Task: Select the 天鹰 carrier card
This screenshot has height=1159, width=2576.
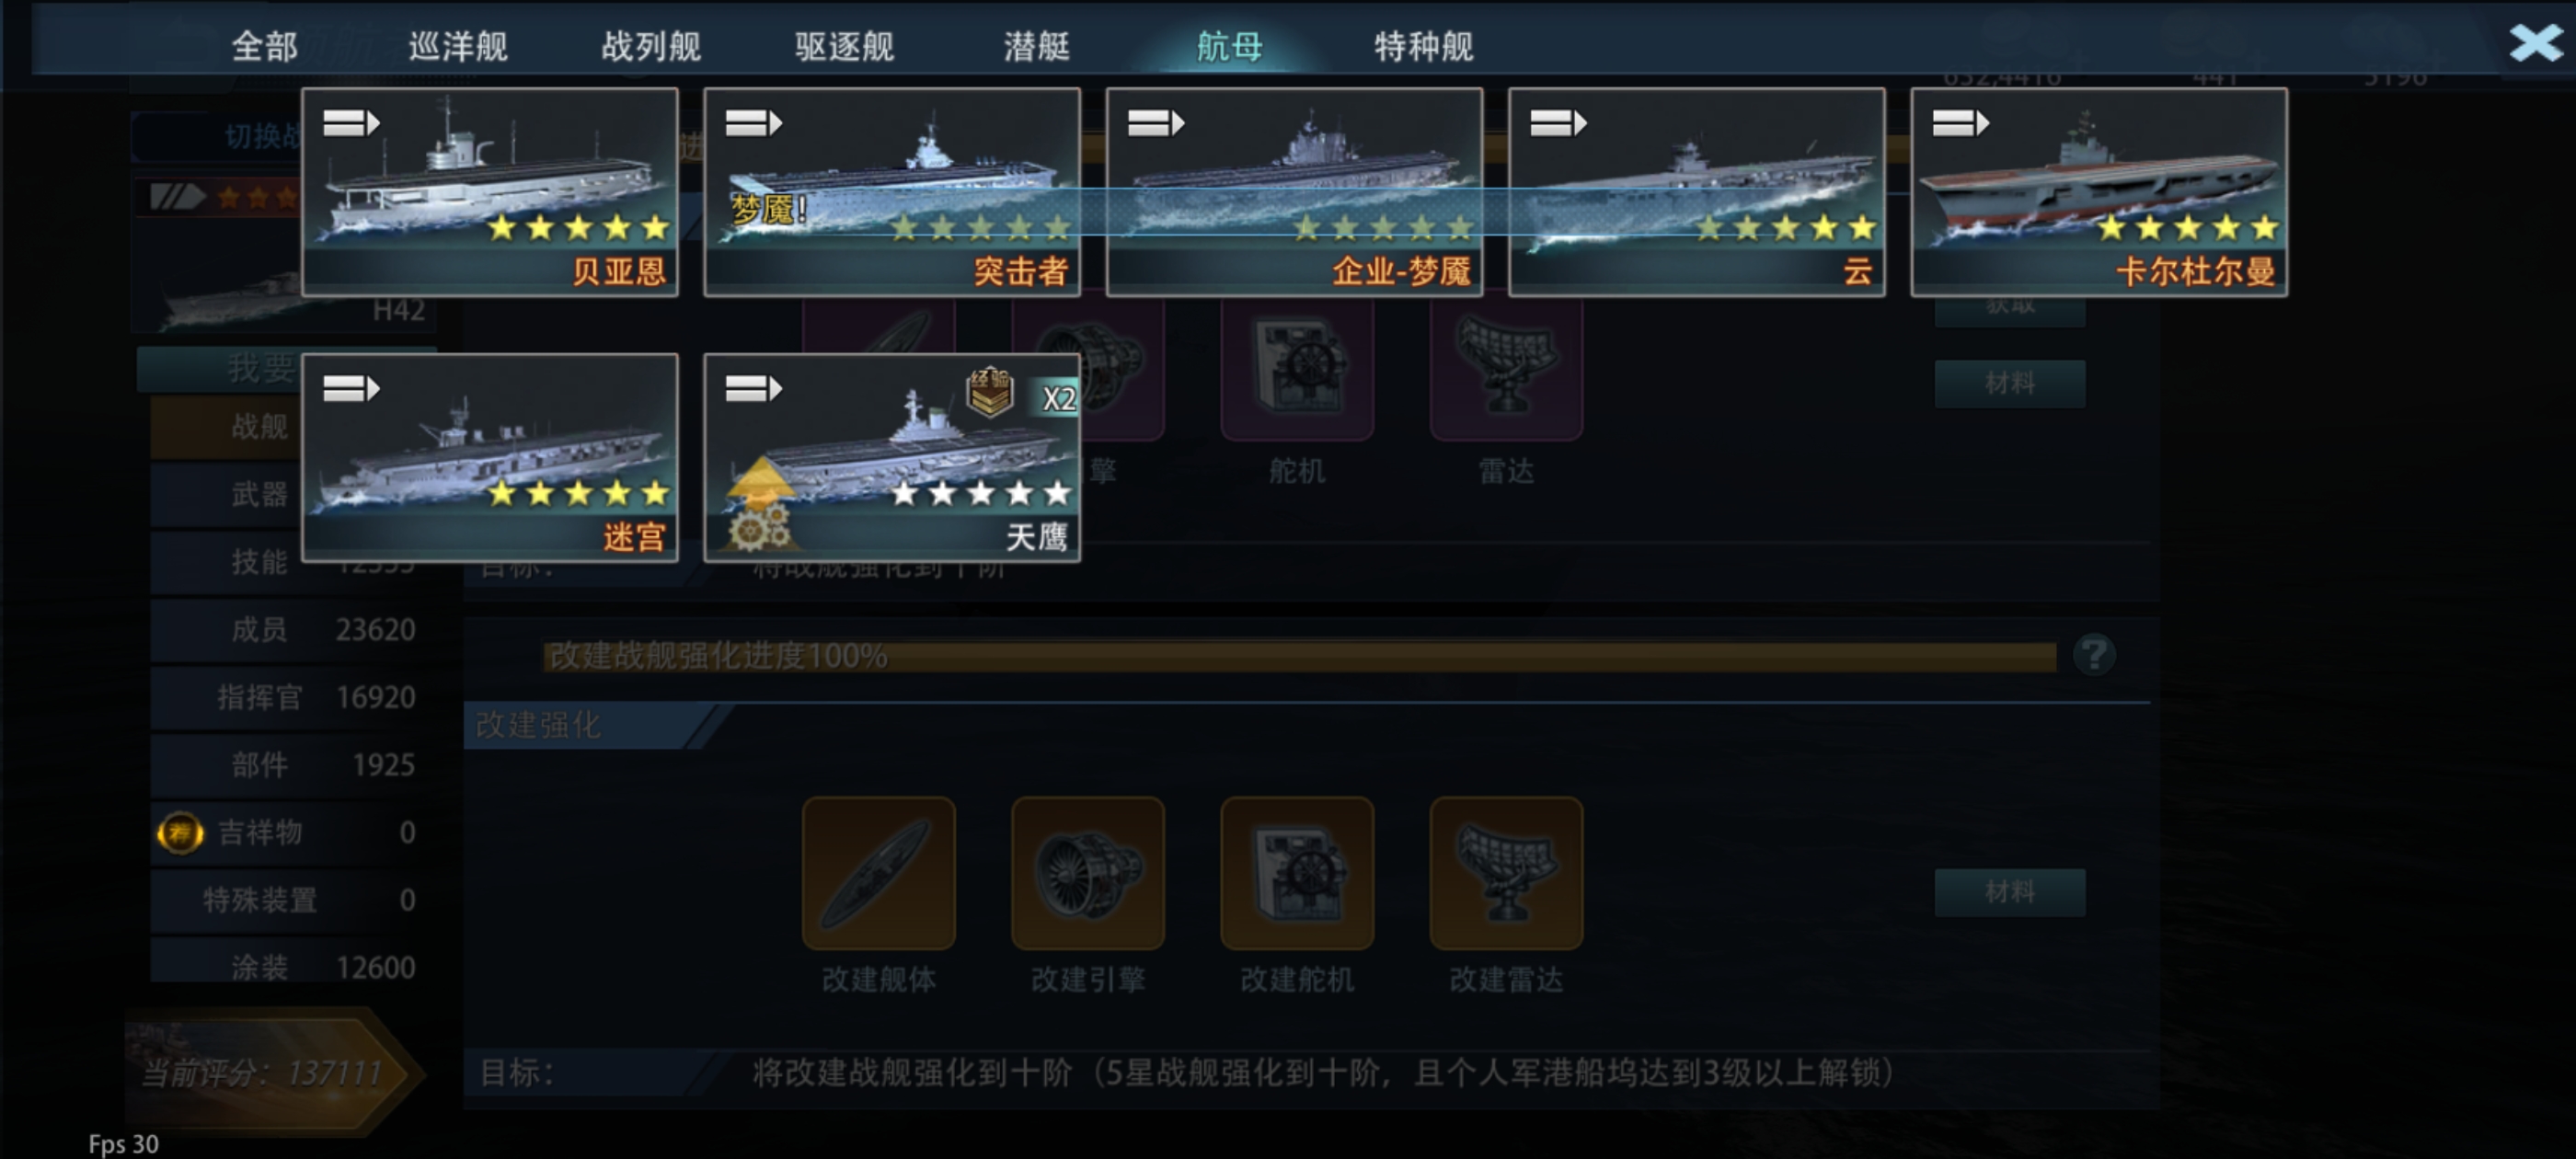Action: [892, 457]
